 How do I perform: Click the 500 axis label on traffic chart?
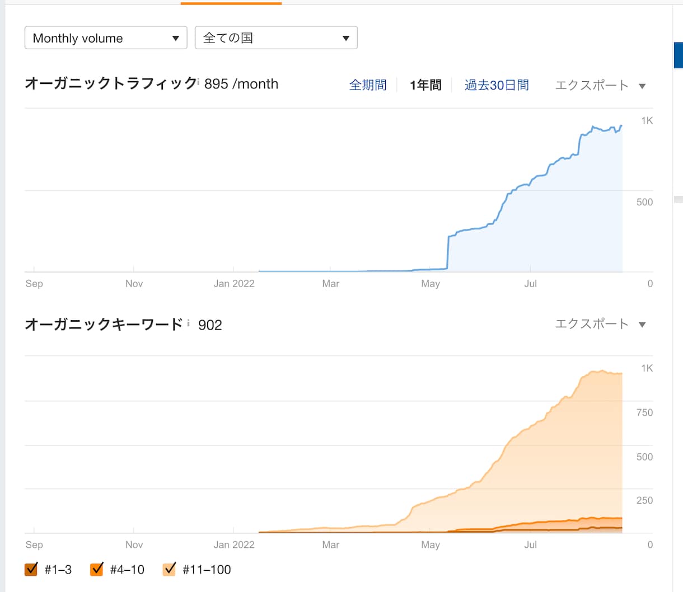click(644, 202)
